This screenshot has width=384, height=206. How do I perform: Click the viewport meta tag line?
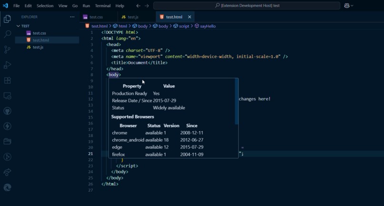[200, 57]
